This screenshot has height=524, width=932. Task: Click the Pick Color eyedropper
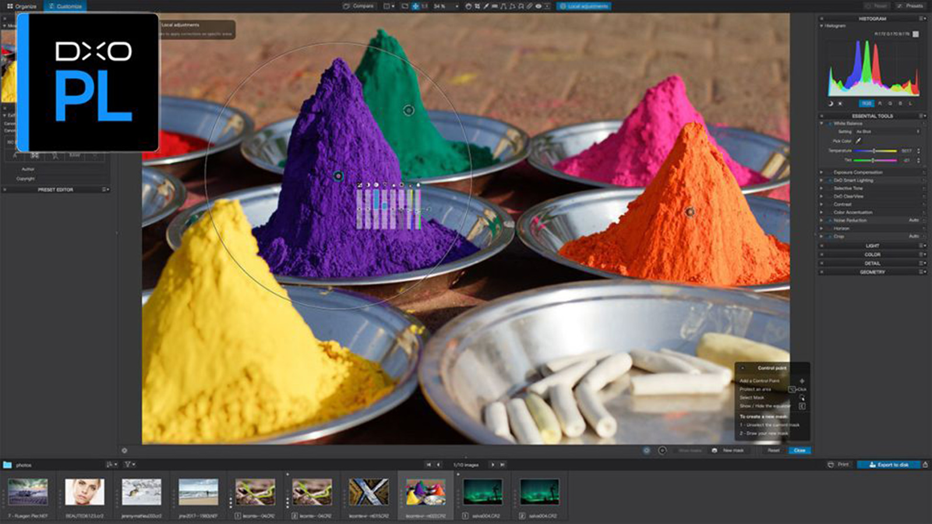tap(858, 140)
